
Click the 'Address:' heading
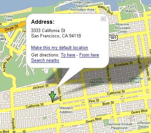(43, 22)
